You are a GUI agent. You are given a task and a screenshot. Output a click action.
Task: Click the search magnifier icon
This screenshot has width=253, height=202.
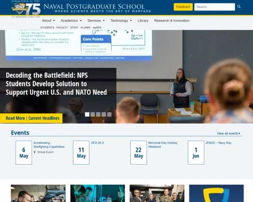[x=239, y=7]
